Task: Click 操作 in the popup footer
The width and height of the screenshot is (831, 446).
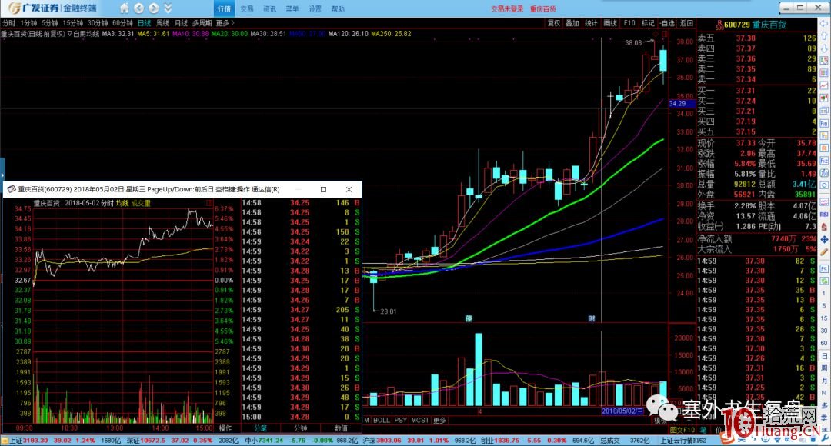Action: [x=225, y=428]
